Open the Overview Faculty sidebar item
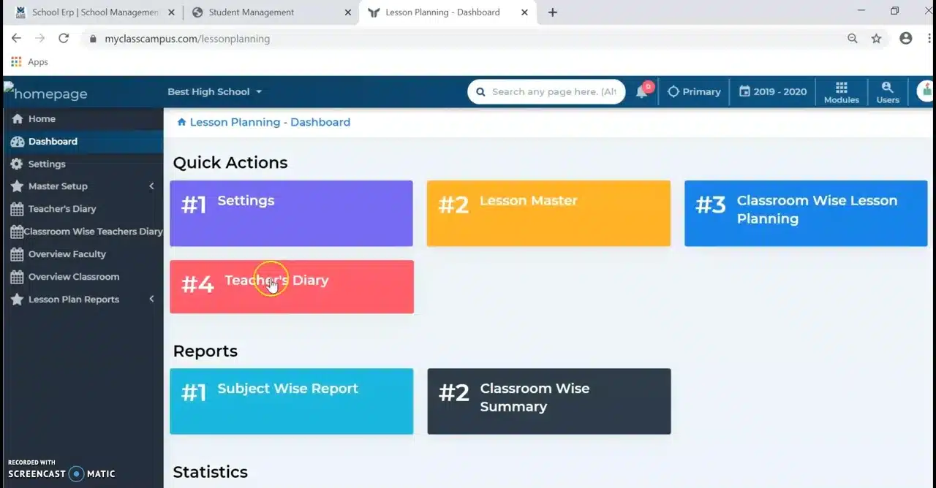Viewport: 936px width, 488px height. pos(67,254)
